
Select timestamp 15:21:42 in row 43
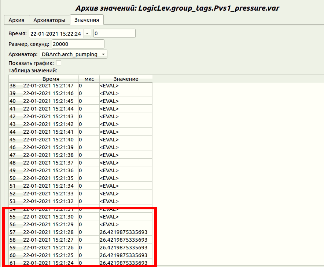coord(48,124)
